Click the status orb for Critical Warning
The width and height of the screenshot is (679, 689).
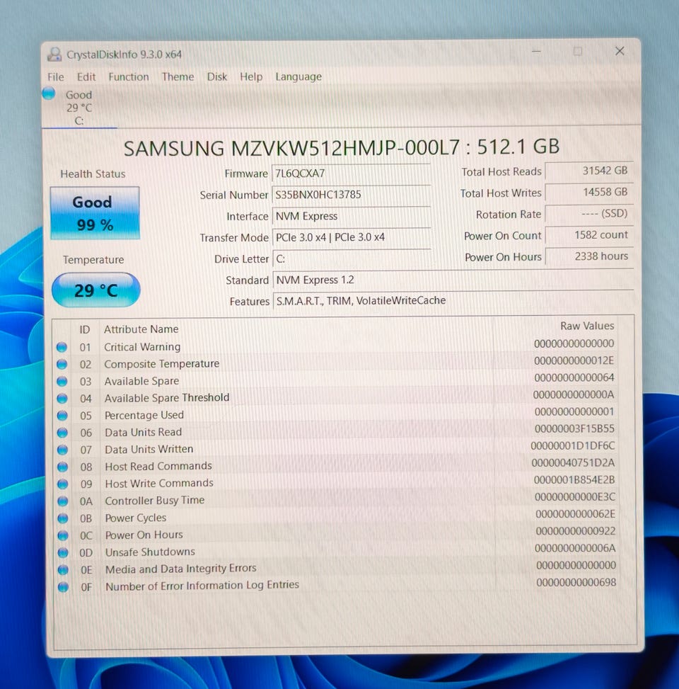(x=62, y=347)
